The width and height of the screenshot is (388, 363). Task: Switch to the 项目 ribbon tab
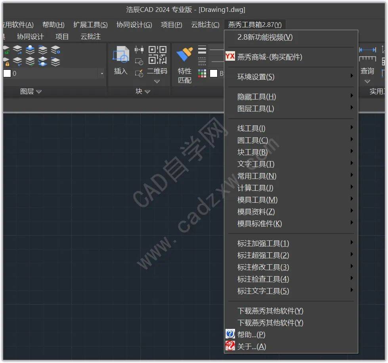coord(62,36)
